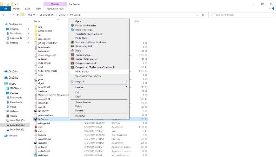Click the Up one level arrow
The width and height of the screenshot is (276, 157).
[x=18, y=15]
